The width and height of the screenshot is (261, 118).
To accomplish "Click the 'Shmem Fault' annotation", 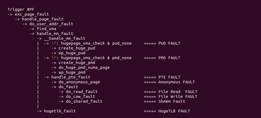I will 172,101.
